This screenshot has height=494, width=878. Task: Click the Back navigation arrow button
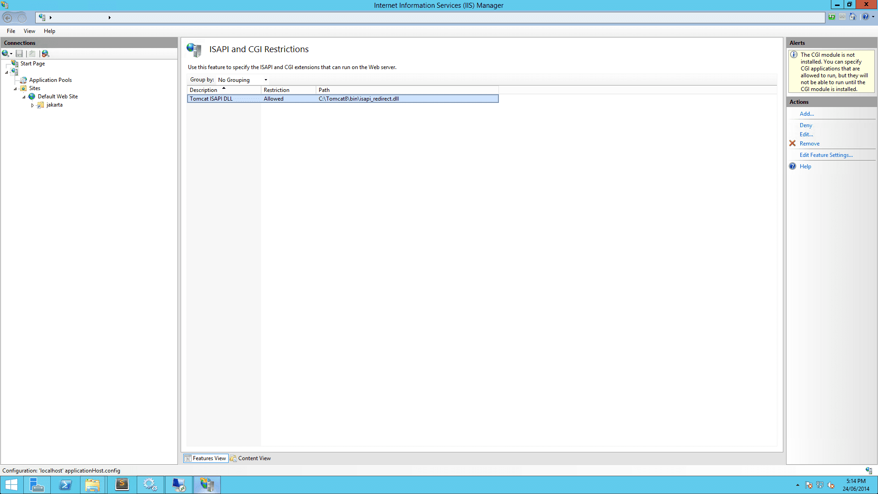tap(8, 18)
